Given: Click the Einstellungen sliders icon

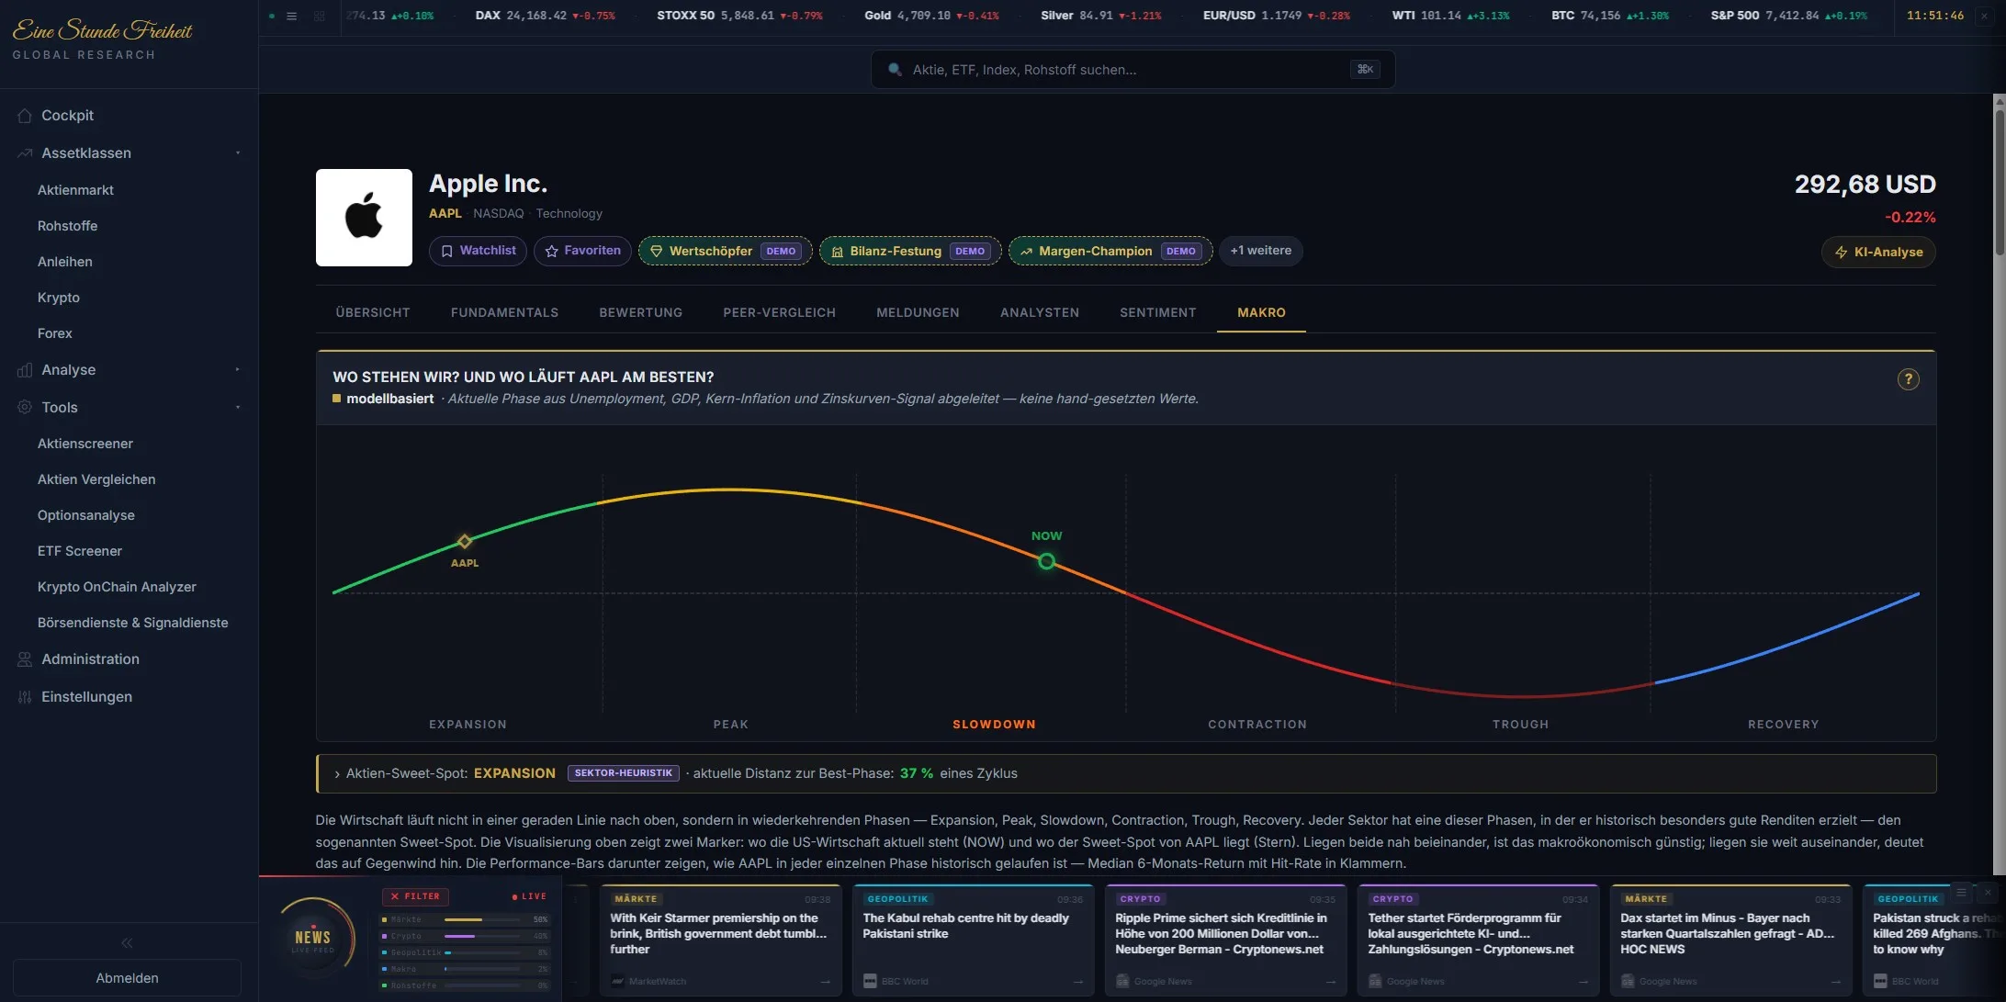Looking at the screenshot, I should tap(25, 697).
